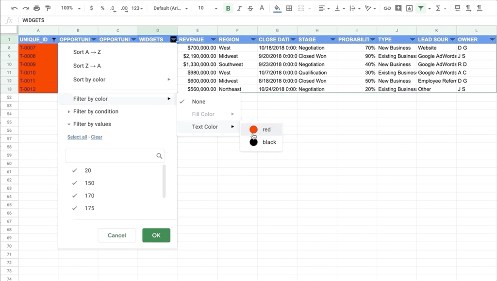Click the Clear link

tap(97, 137)
